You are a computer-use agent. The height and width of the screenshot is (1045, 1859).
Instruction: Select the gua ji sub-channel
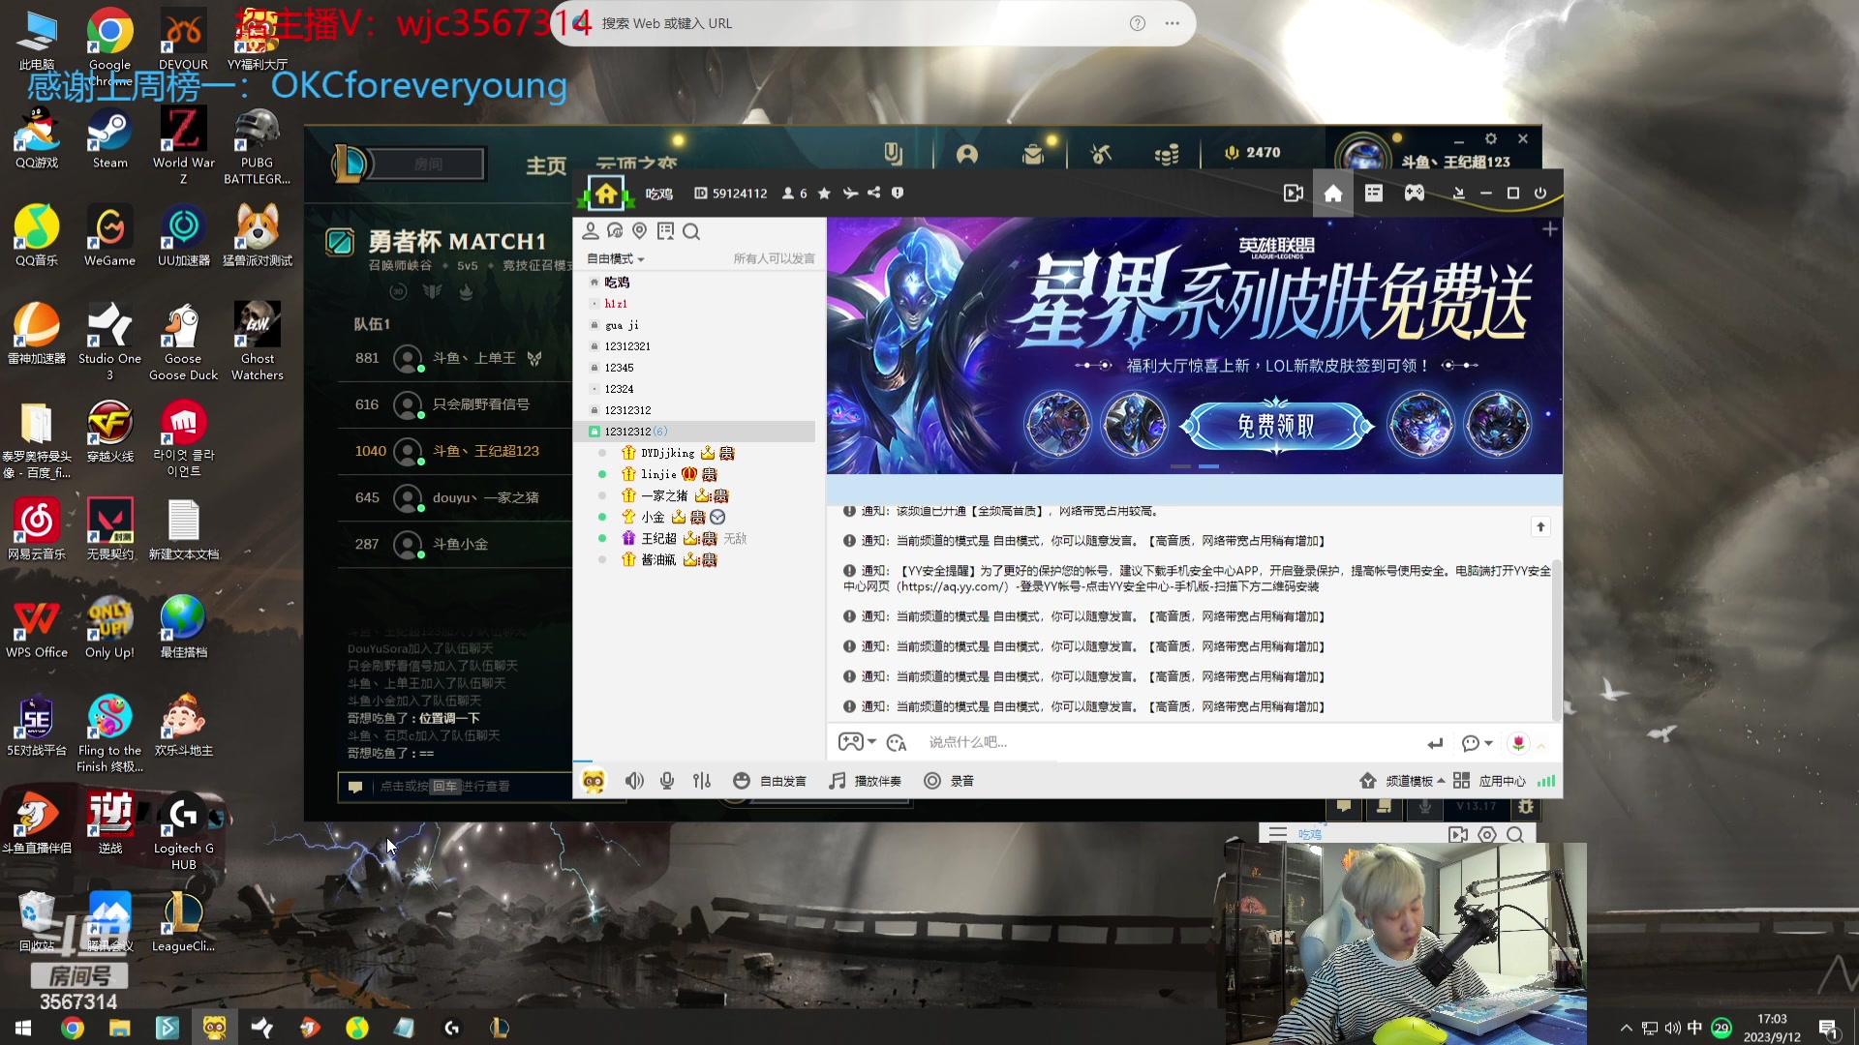(x=622, y=325)
